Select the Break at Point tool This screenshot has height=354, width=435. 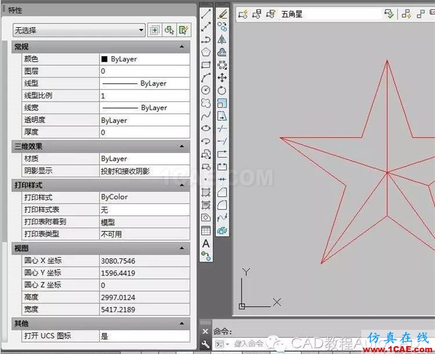click(x=222, y=153)
